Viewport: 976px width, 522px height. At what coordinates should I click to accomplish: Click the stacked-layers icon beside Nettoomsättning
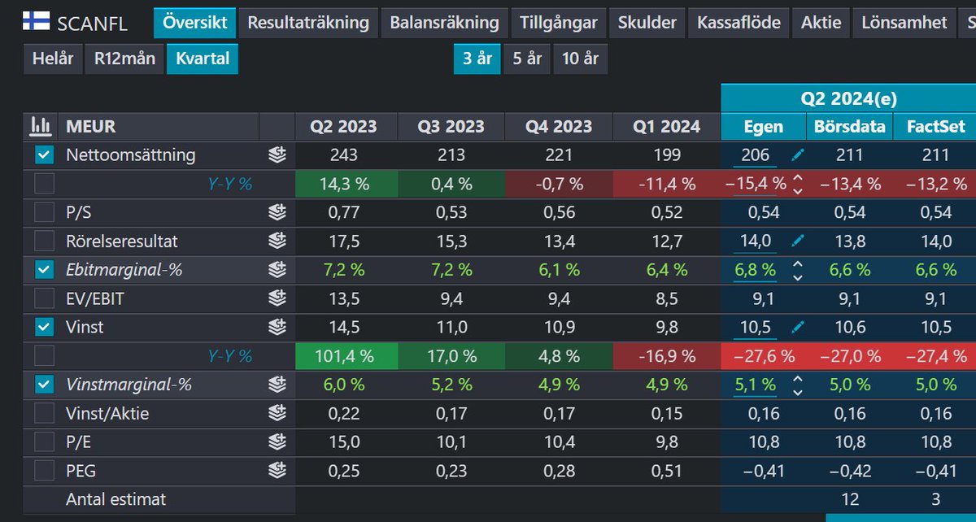(276, 154)
